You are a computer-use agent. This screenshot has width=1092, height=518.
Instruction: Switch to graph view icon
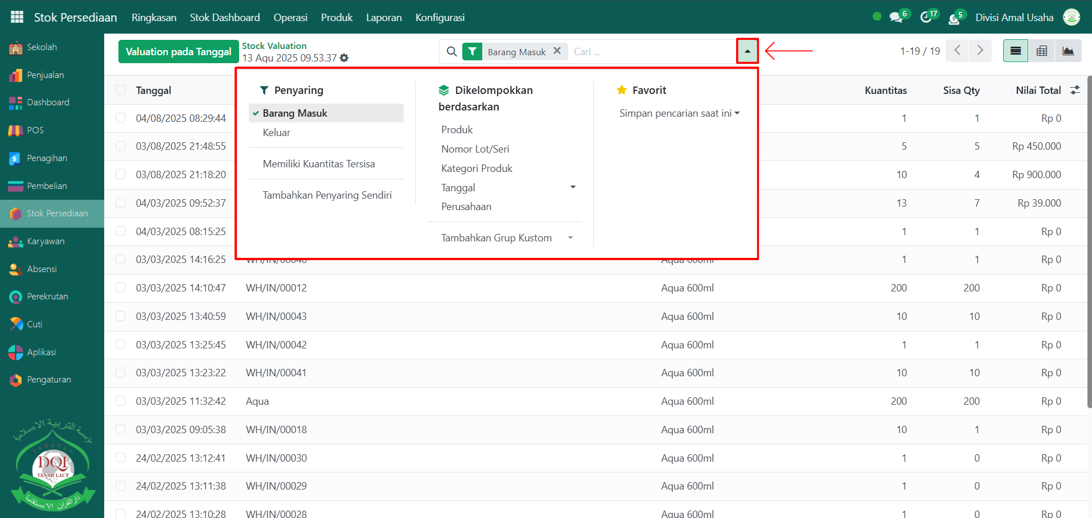1068,51
